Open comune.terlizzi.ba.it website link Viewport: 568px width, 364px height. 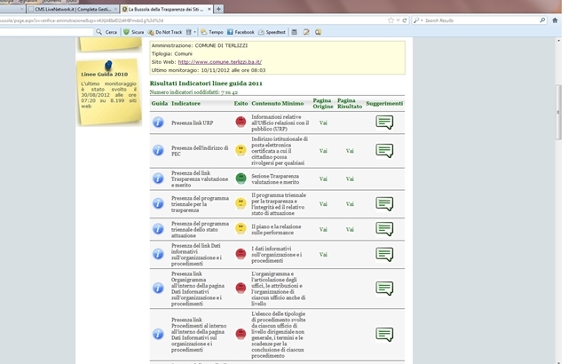pyautogui.click(x=219, y=62)
